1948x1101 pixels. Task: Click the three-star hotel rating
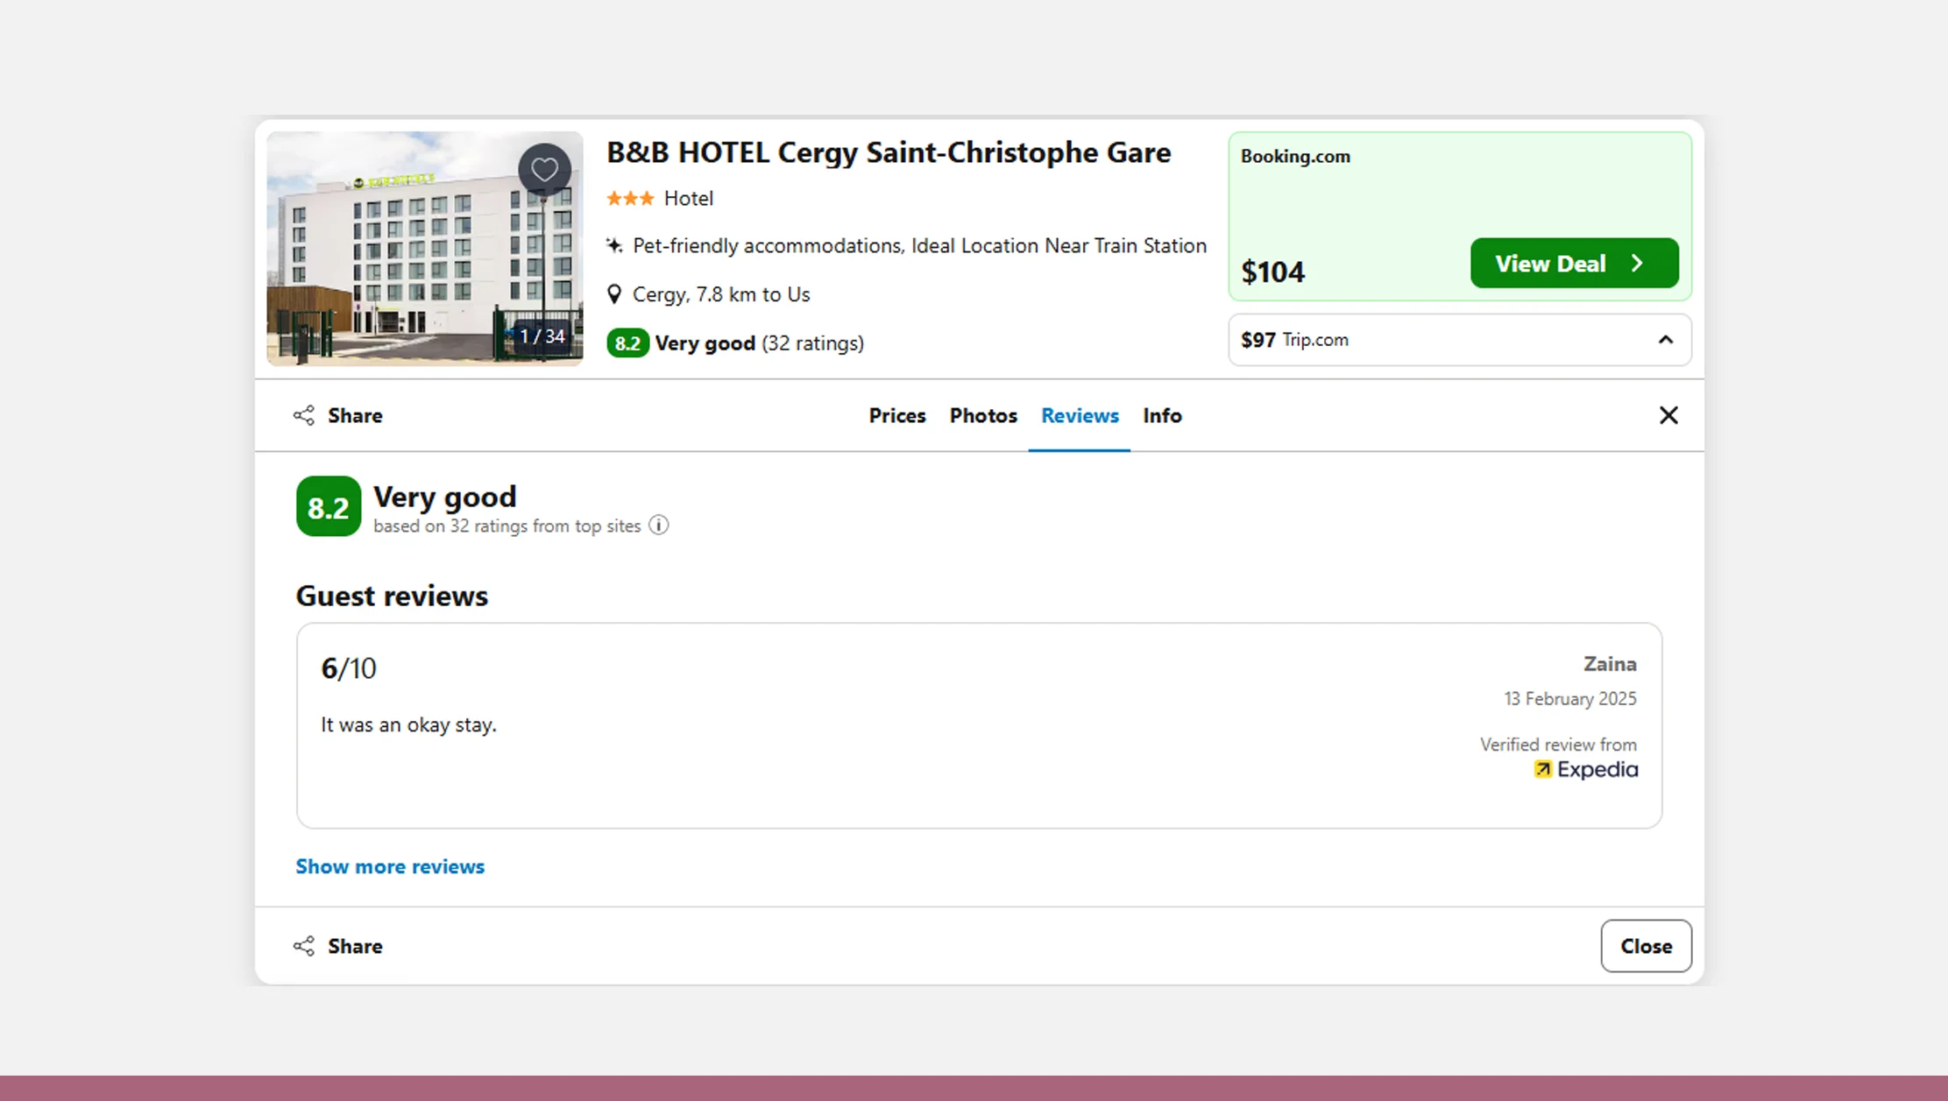click(x=630, y=199)
